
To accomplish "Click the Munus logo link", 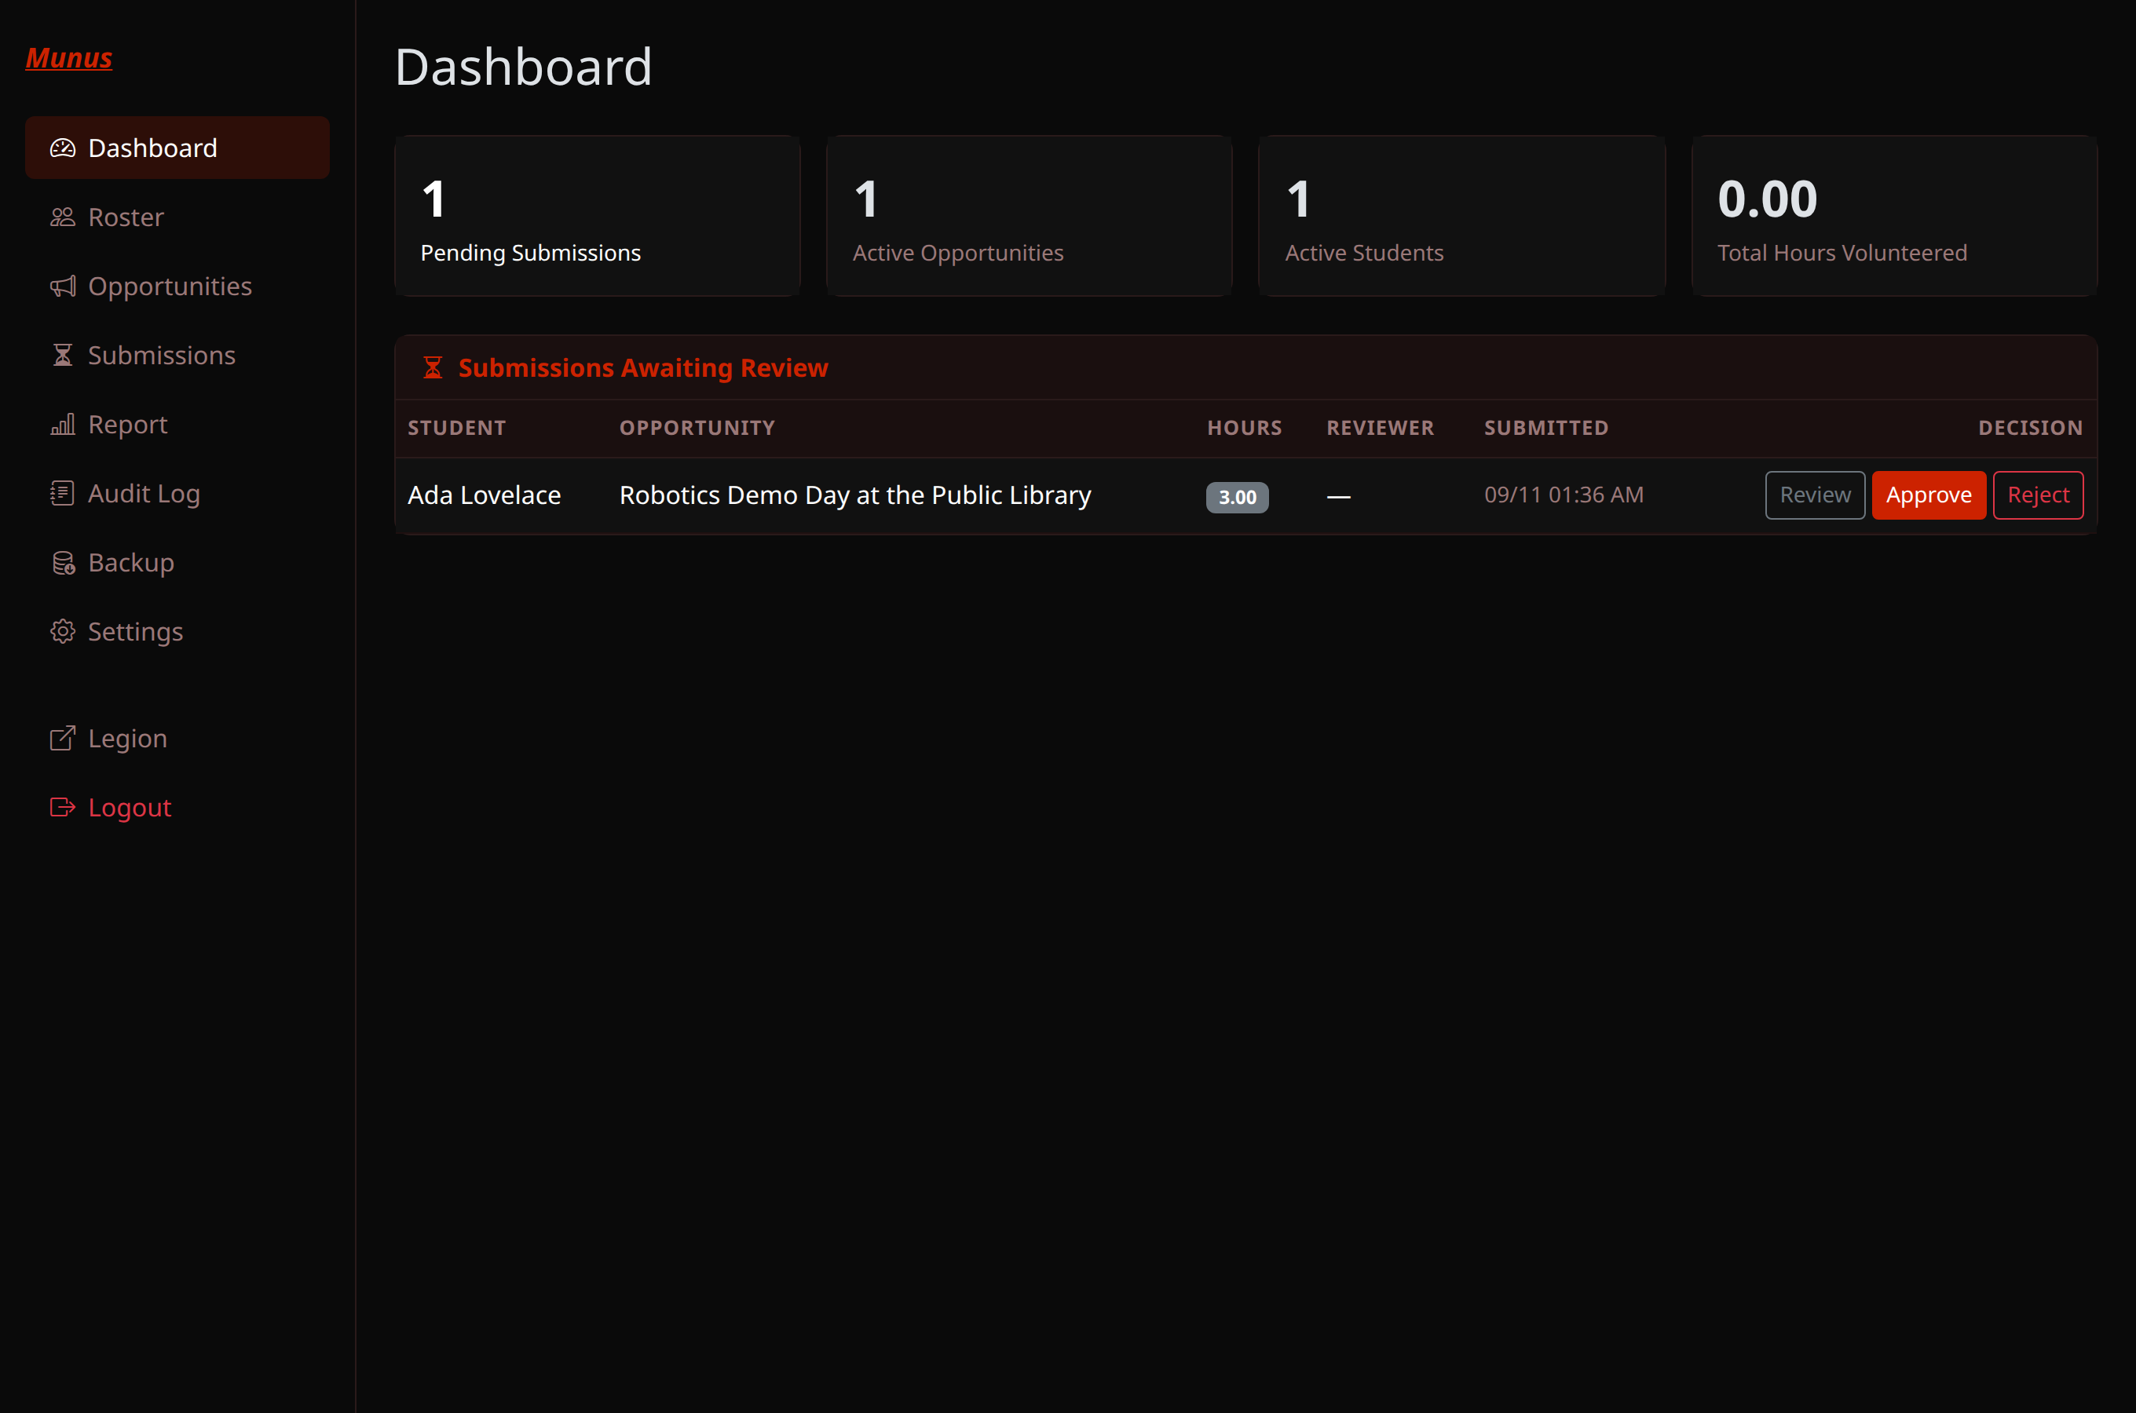I will tap(68, 57).
